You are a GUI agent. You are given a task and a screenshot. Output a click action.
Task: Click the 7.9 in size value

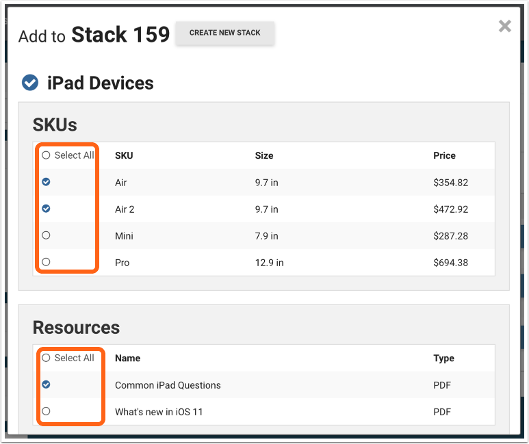point(266,236)
